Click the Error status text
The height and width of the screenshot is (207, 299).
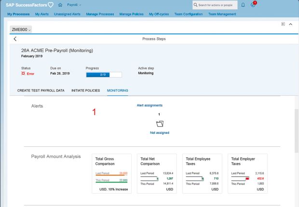pyautogui.click(x=30, y=74)
